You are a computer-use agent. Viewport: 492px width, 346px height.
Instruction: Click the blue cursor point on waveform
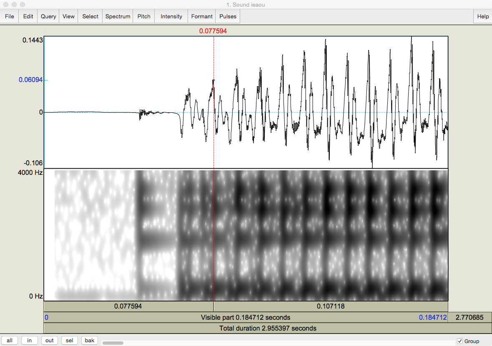tap(213, 80)
